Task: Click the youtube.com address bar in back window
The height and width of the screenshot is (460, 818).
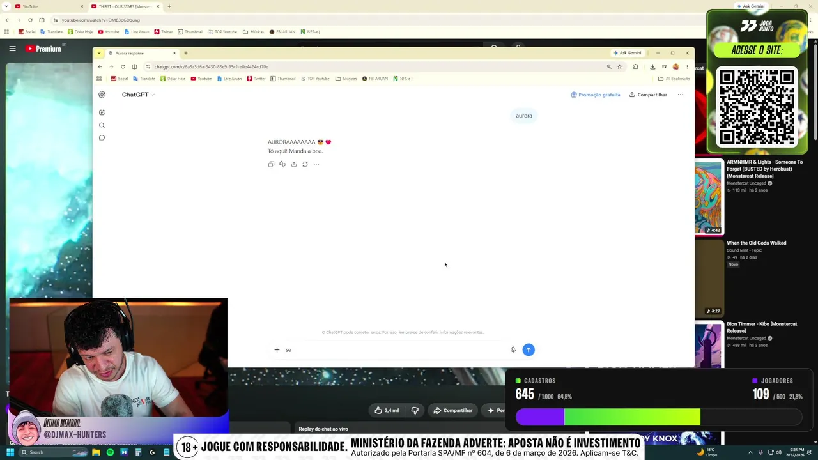Action: (383, 20)
